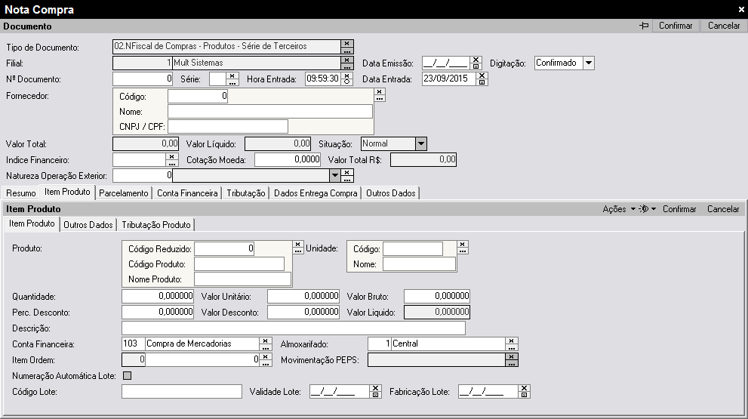Click the Fornecedor Nome field
Image resolution: width=748 pixels, height=419 pixels.
pyautogui.click(x=270, y=111)
